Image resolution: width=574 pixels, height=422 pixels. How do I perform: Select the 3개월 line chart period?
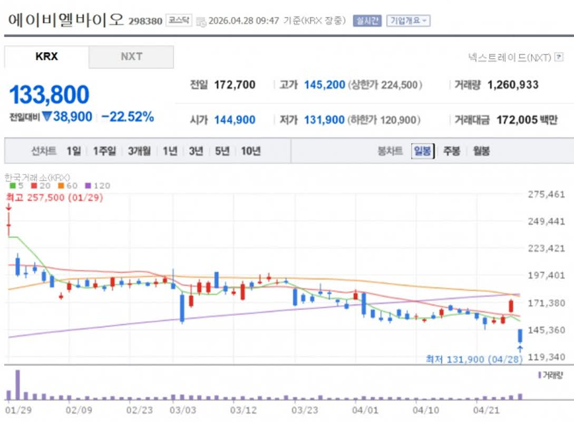139,151
